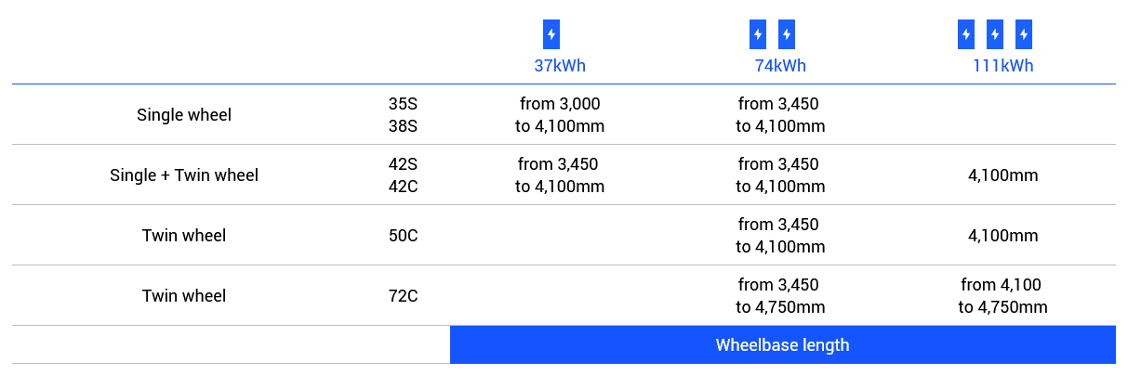1128x375 pixels.
Task: Click the 74kWh wheelbase cell for 72C
Action: 780,296
